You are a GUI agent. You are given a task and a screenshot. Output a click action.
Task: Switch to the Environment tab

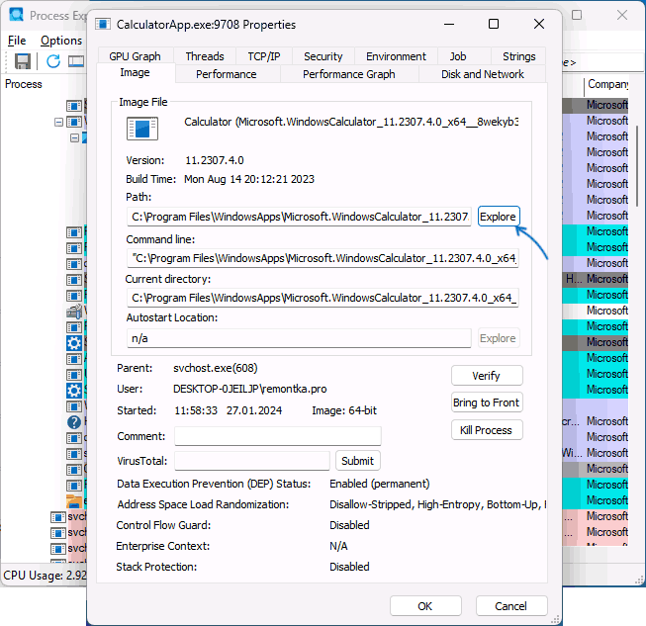(x=396, y=56)
